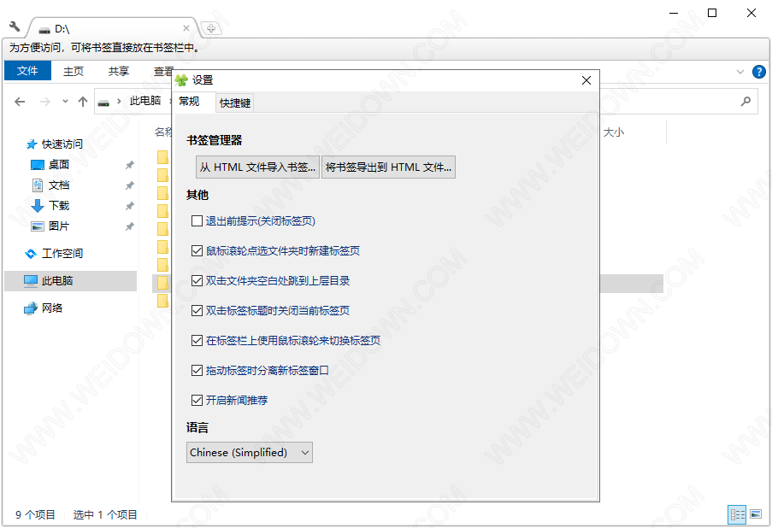Open 工作空间 in the navigation pane
Screen dimensions: 772x528
[62, 254]
